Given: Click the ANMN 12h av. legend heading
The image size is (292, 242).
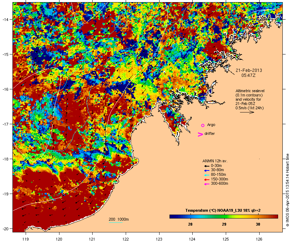Looking at the screenshot, I should (215, 161).
